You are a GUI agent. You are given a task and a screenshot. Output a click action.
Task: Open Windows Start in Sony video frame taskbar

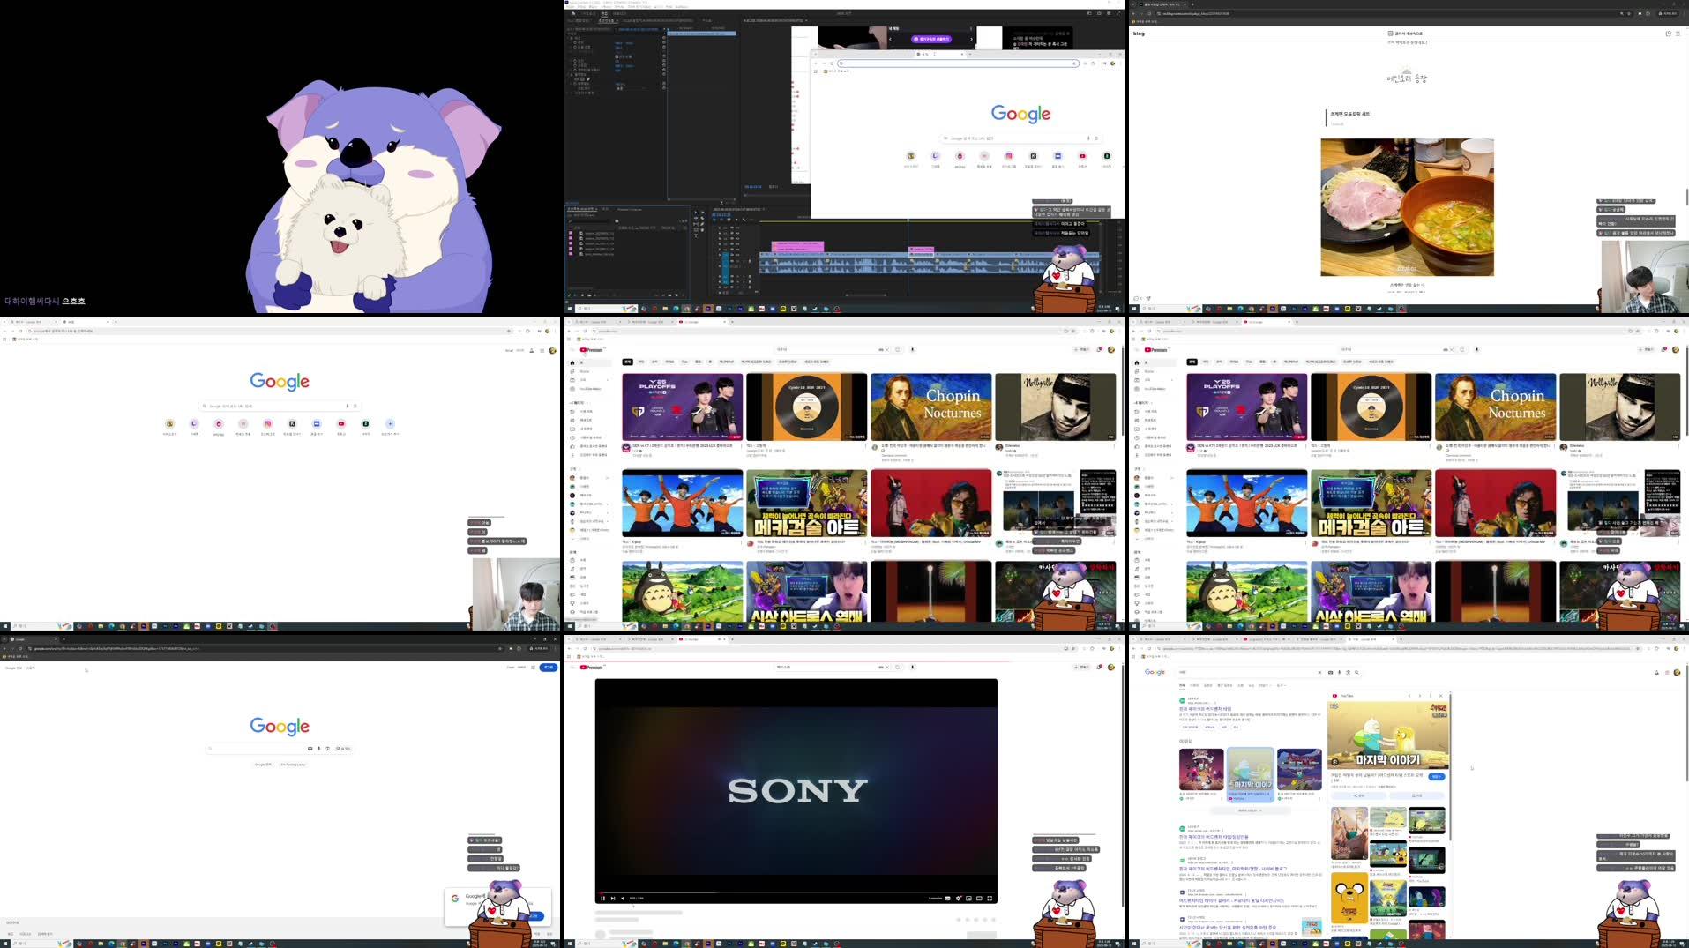(x=569, y=944)
